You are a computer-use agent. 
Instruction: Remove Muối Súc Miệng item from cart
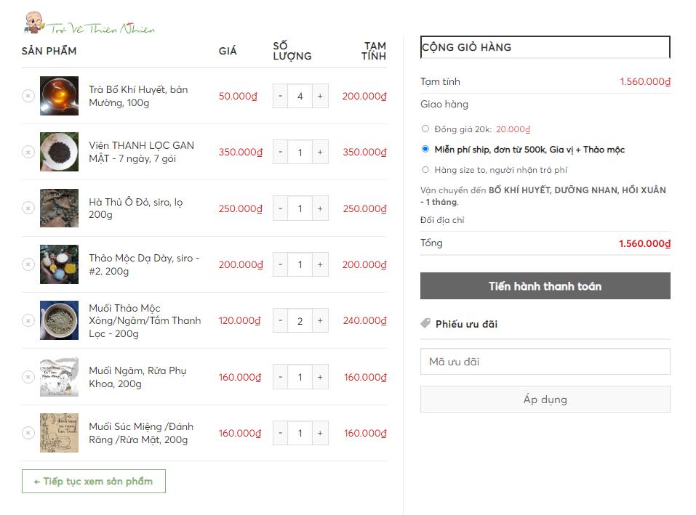(x=28, y=433)
